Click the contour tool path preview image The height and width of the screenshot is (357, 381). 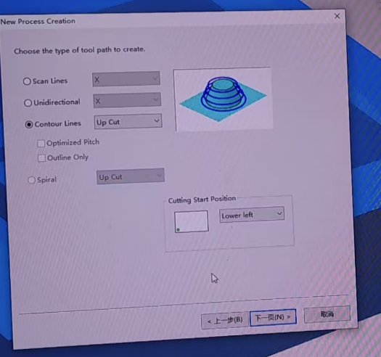point(223,99)
